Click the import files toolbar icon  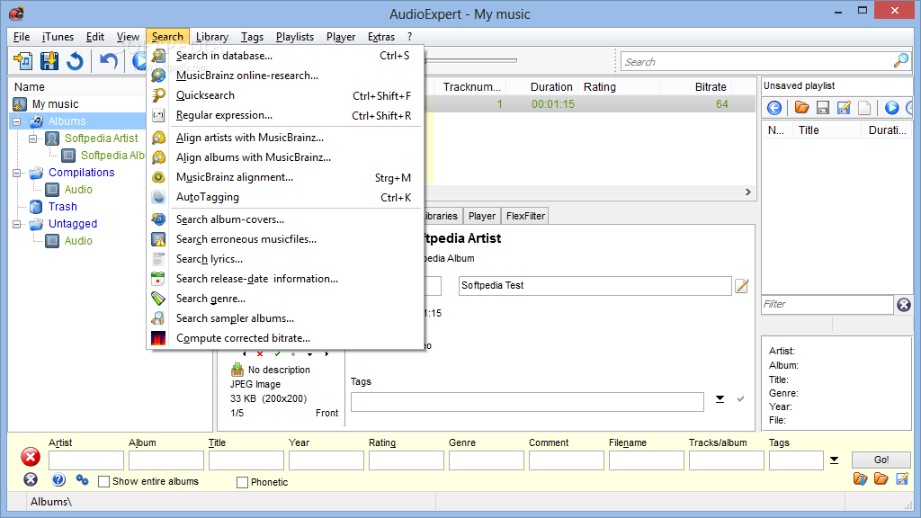click(x=23, y=61)
